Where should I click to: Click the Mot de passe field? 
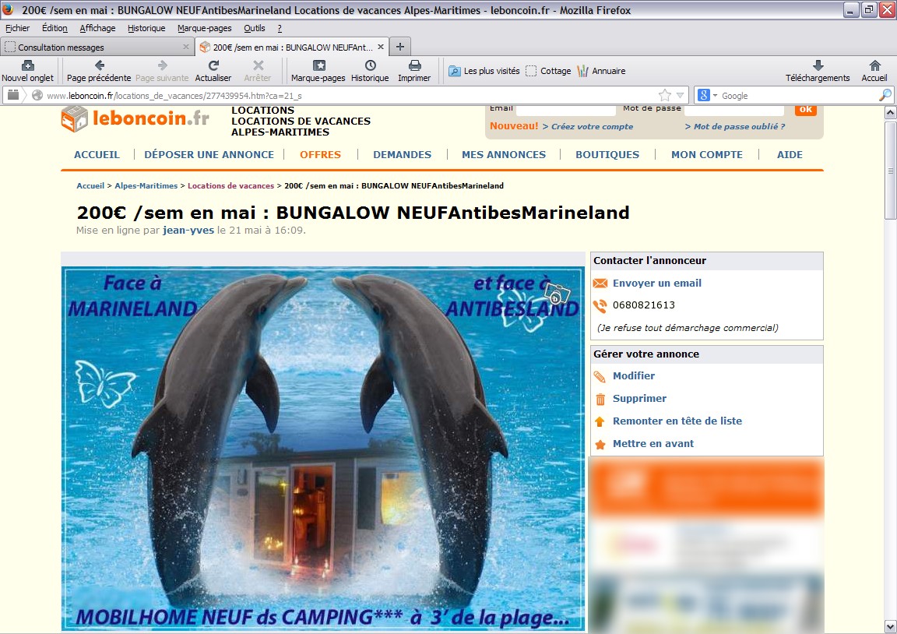tap(734, 110)
